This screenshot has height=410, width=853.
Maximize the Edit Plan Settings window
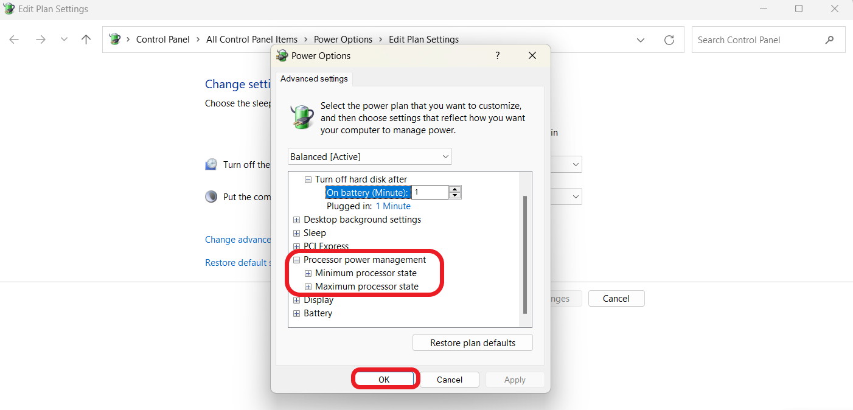click(x=799, y=9)
